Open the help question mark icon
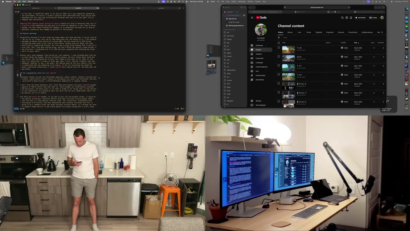Screen dimensions: 410x231 point(347,18)
